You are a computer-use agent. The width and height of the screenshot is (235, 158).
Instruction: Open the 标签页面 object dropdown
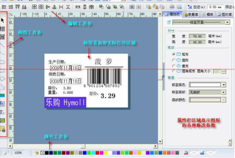coord(227,22)
